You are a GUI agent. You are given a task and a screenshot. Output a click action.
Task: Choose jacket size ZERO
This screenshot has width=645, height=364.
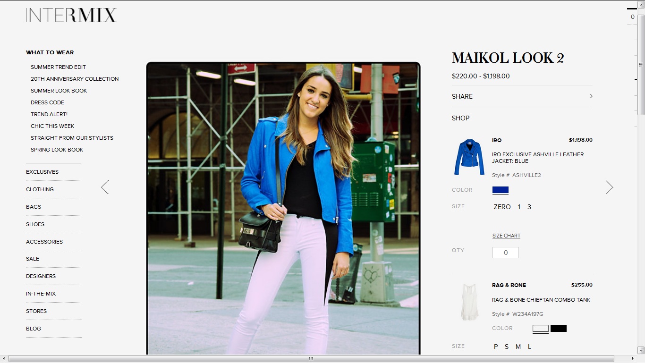pos(502,207)
